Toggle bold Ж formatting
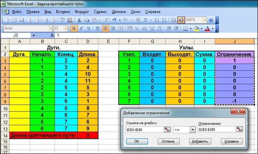258x154 pixels. tap(74, 28)
